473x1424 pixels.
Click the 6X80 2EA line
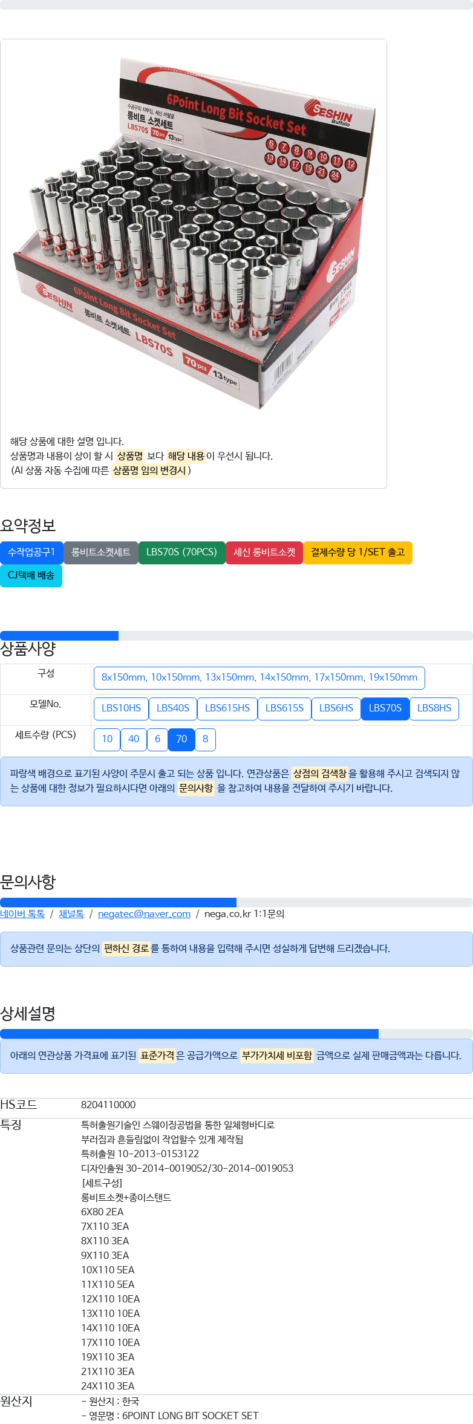coord(102,1212)
